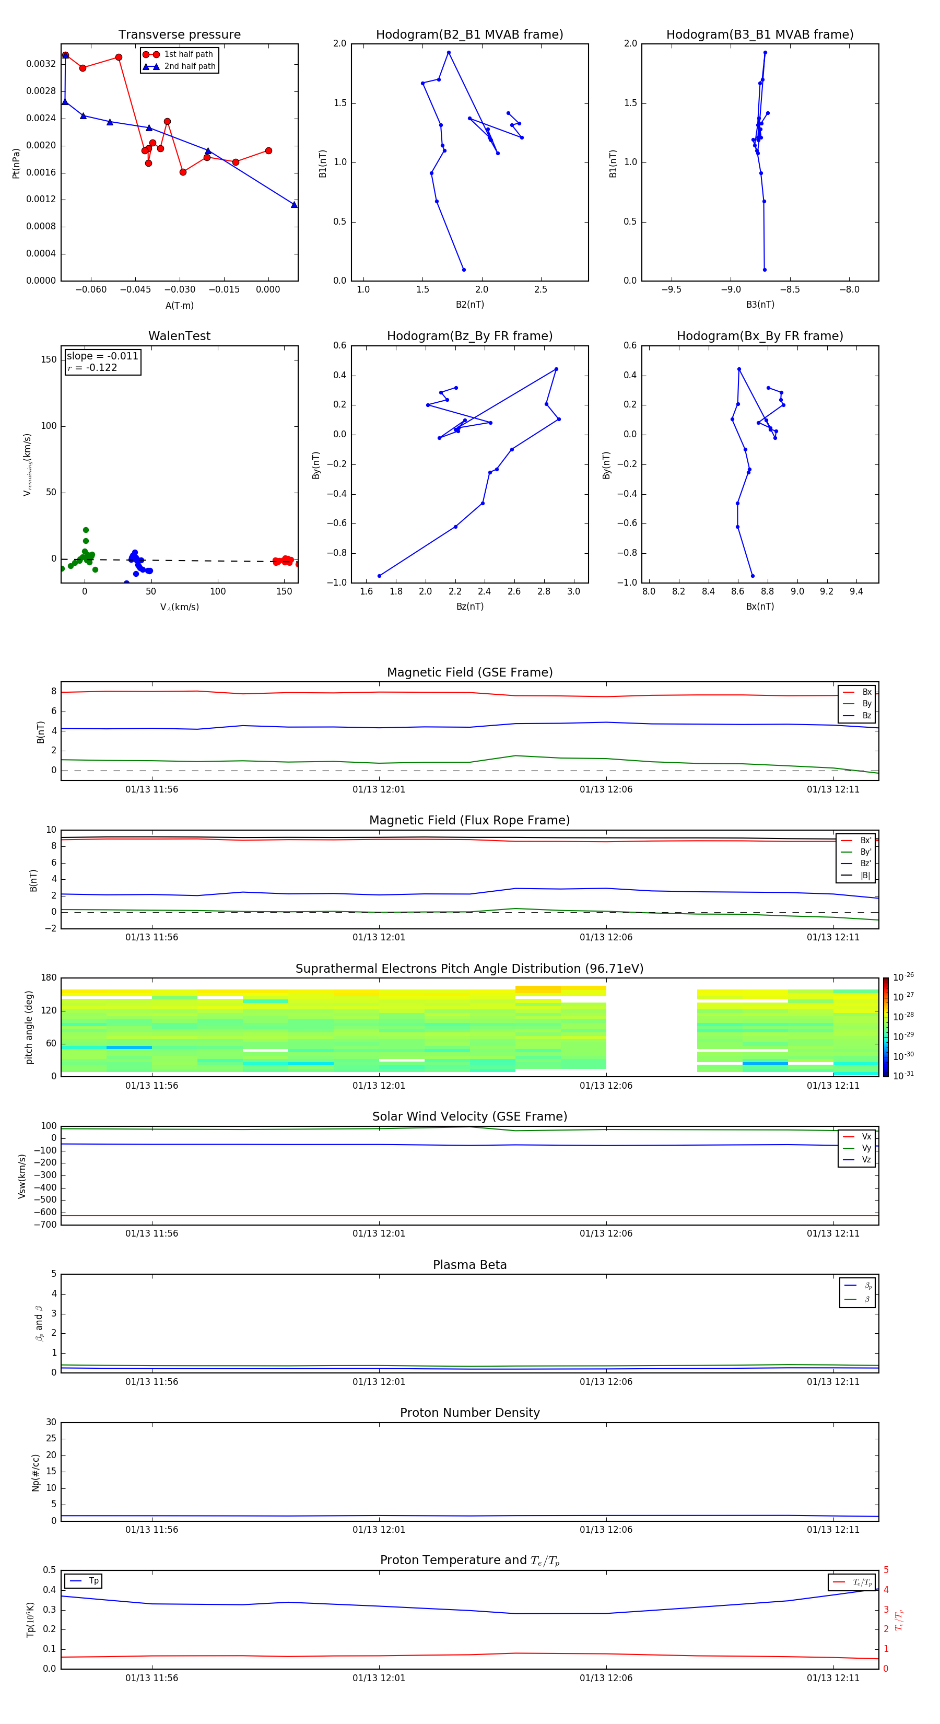Click the "Magnetic Field (GSE Frame)" title

point(469,672)
